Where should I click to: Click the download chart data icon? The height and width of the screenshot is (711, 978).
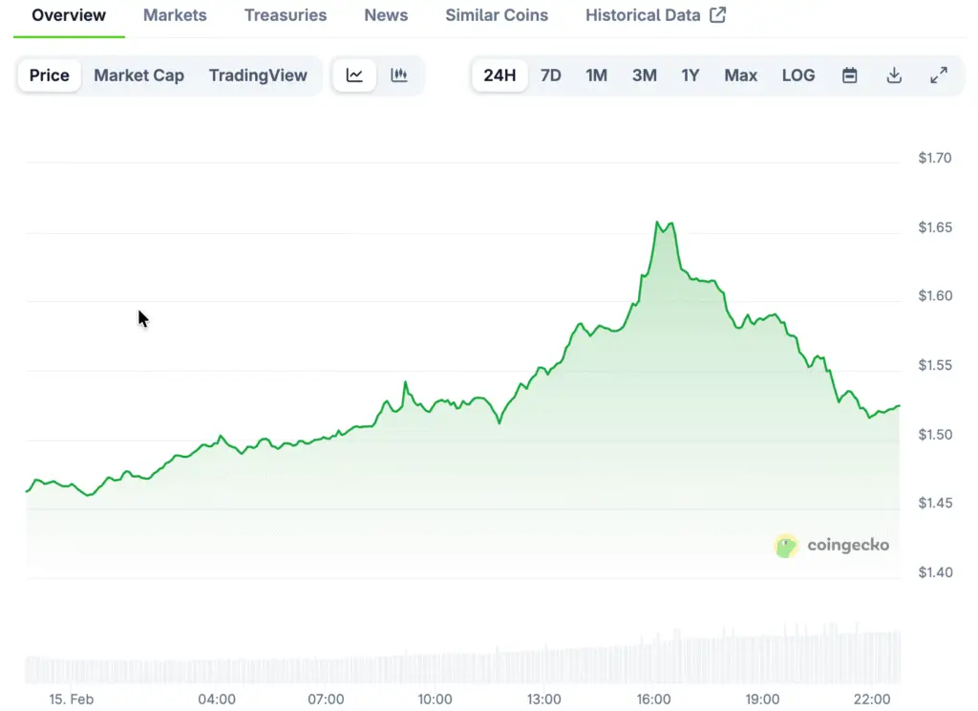[894, 75]
